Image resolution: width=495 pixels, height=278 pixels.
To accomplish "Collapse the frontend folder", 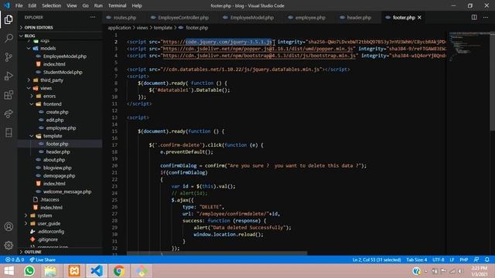I will tap(53, 104).
